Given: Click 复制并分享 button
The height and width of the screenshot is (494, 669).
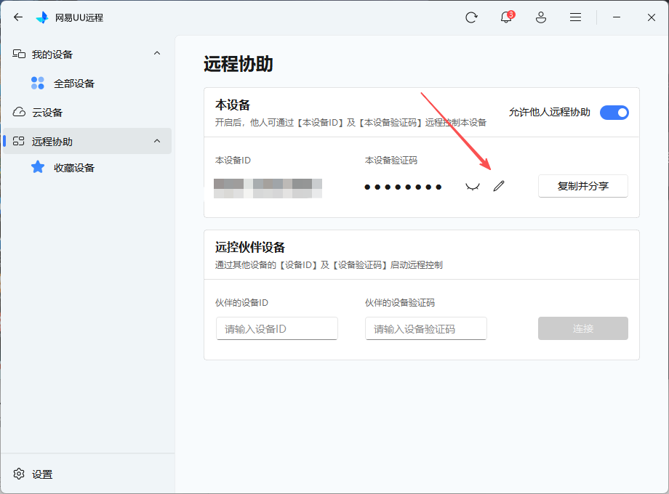Looking at the screenshot, I should click(x=582, y=186).
